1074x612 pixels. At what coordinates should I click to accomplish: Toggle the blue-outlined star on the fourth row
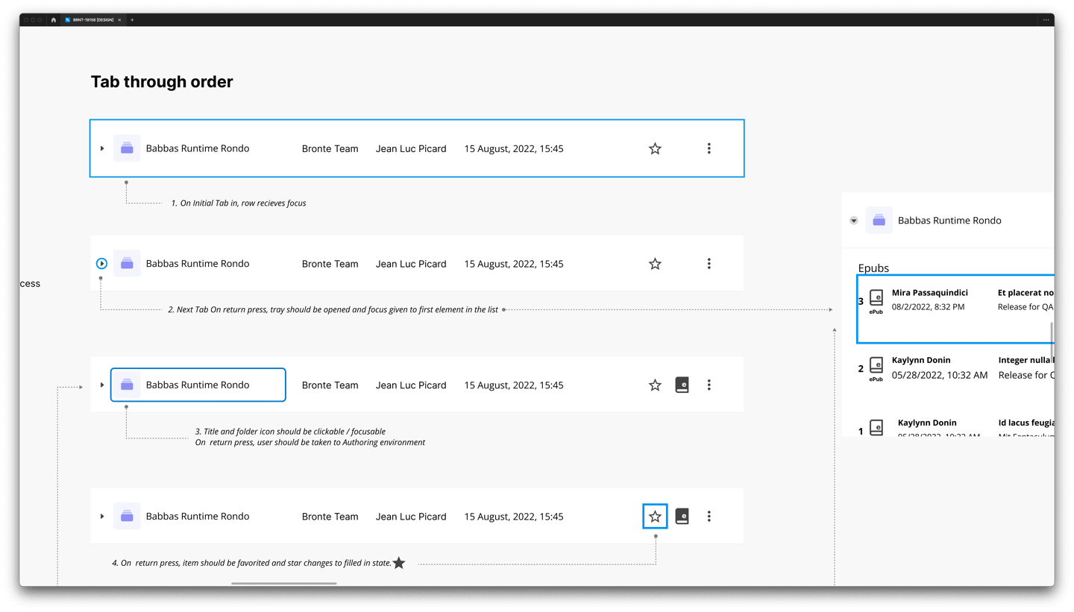pyautogui.click(x=654, y=516)
